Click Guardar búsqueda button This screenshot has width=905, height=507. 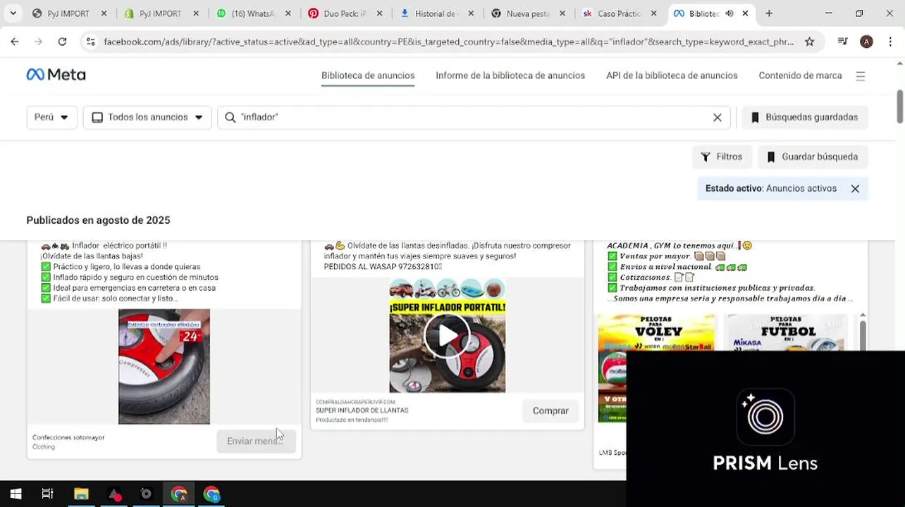pyautogui.click(x=813, y=157)
